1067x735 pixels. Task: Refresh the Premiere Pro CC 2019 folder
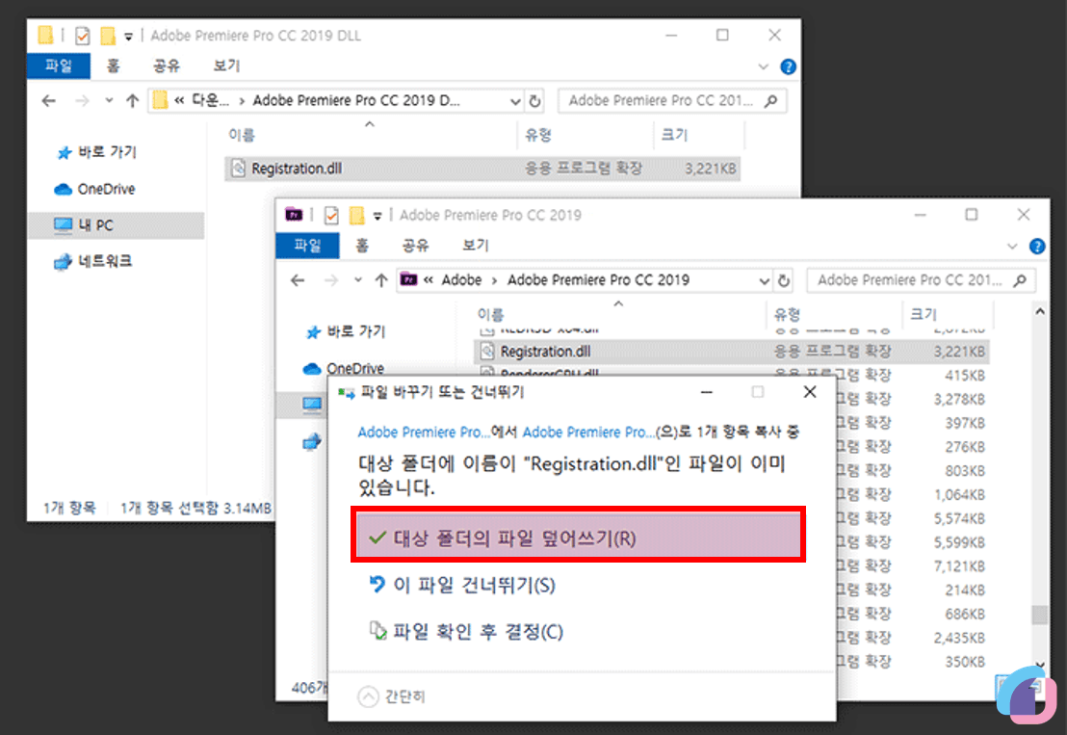tap(784, 280)
